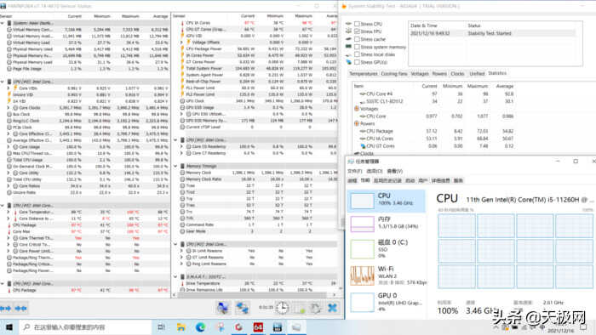Click HWiNFO collapse columns arrows icon
Image resolution: width=596 pixels, height=335 pixels.
(21, 309)
